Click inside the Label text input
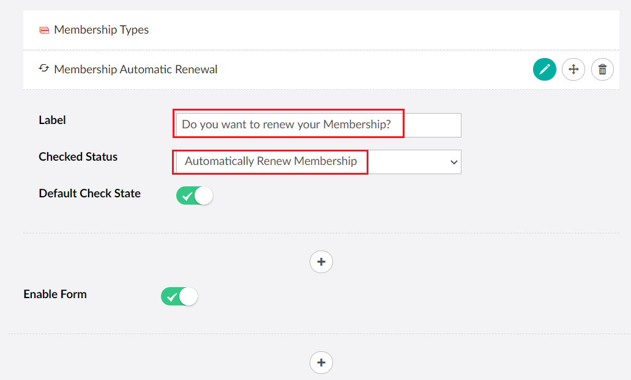The width and height of the screenshot is (631, 380). click(288, 125)
